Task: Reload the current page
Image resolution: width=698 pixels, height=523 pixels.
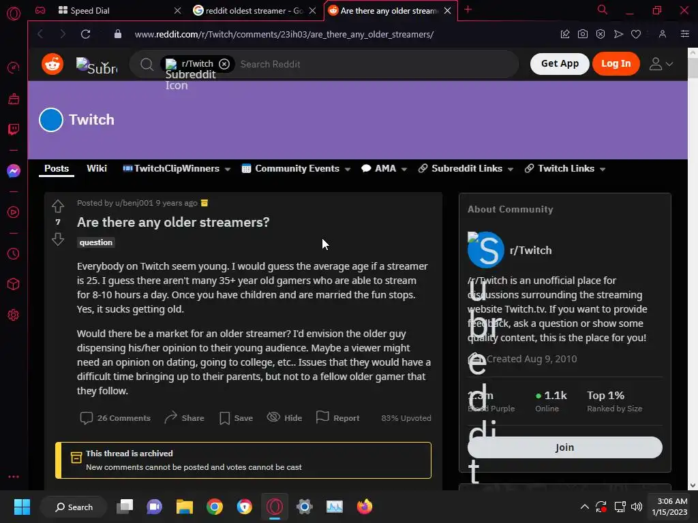Action: click(x=85, y=34)
